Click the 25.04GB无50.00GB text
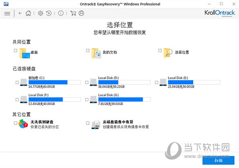This screenshot has width=239, height=168. [181, 87]
